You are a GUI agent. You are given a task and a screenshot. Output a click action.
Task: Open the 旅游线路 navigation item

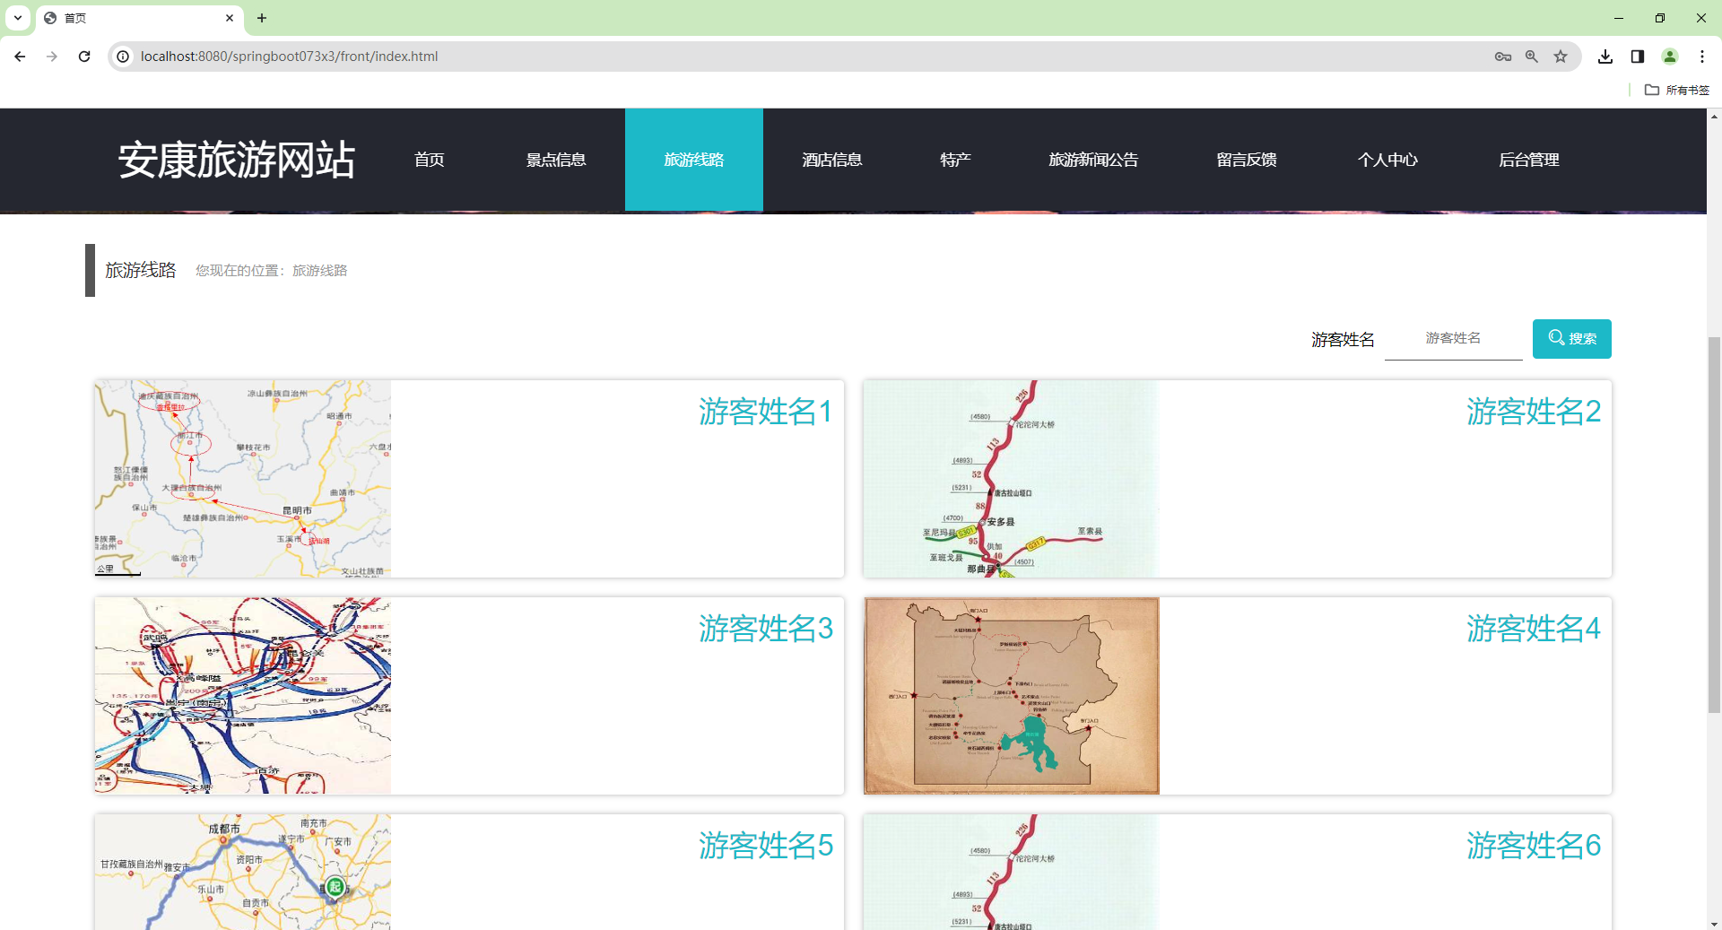(x=694, y=160)
